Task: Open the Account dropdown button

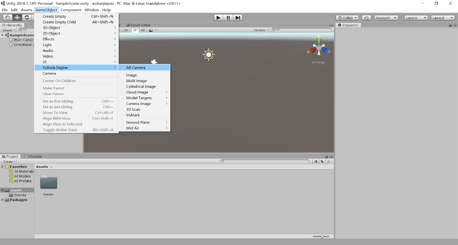Action: click(386, 18)
